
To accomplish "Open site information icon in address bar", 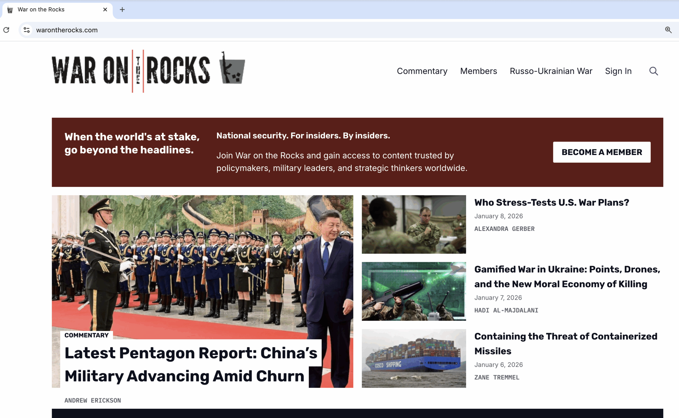I will click(27, 30).
